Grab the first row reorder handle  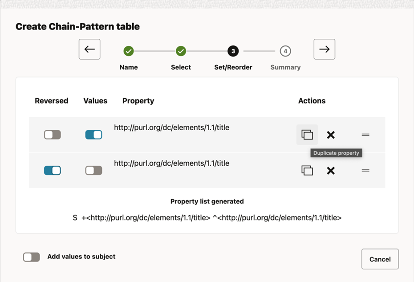tap(365, 135)
